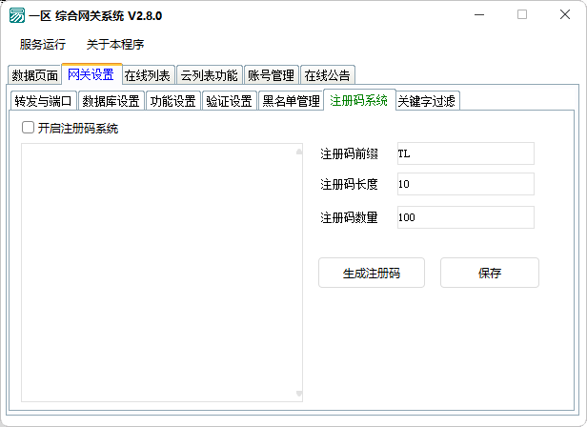Open the 数据库设置 sub-tab

(x=111, y=101)
